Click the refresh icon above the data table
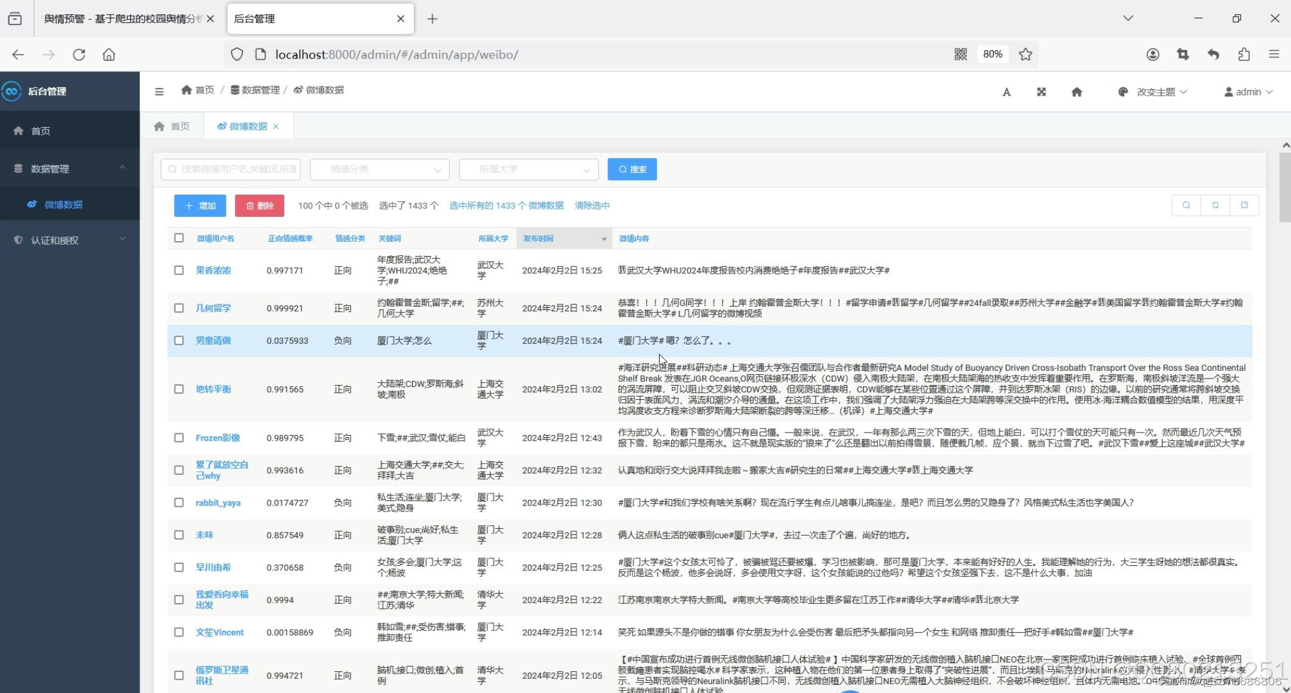Viewport: 1291px width, 693px height. pyautogui.click(x=1215, y=205)
